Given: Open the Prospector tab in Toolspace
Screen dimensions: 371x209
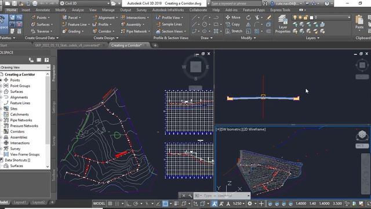Looking at the screenshot, I should [x=54, y=73].
